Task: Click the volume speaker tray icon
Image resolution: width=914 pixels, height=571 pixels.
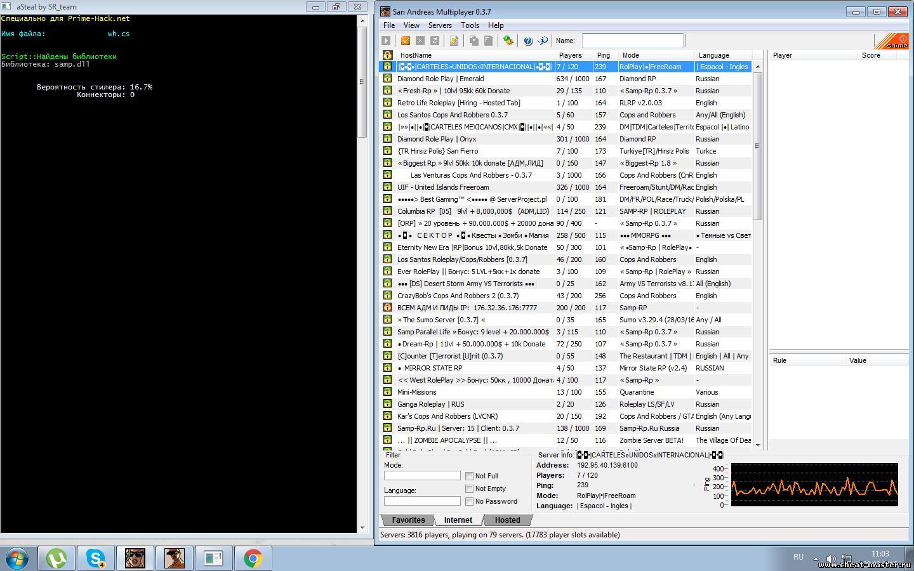Action: (831, 559)
